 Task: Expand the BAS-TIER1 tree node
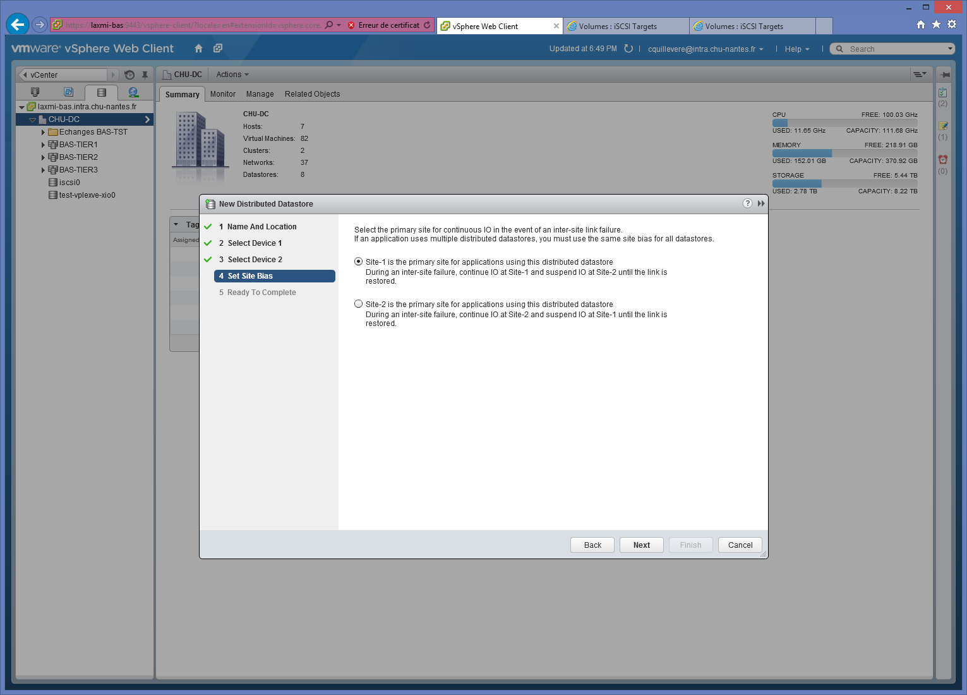point(43,145)
